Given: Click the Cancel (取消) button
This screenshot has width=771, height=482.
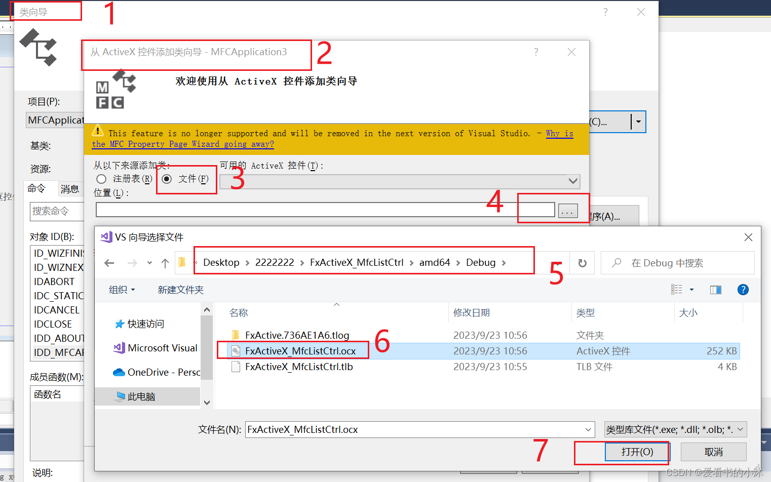Looking at the screenshot, I should point(714,452).
